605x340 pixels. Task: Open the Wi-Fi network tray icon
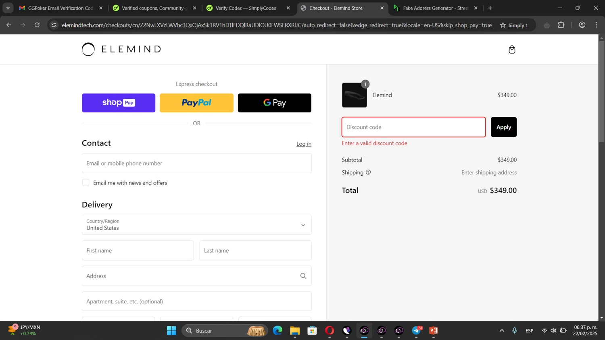click(x=544, y=331)
